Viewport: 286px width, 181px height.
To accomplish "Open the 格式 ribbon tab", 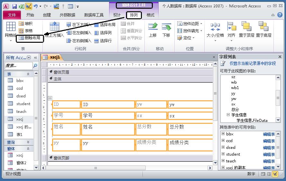I will coord(151,15).
